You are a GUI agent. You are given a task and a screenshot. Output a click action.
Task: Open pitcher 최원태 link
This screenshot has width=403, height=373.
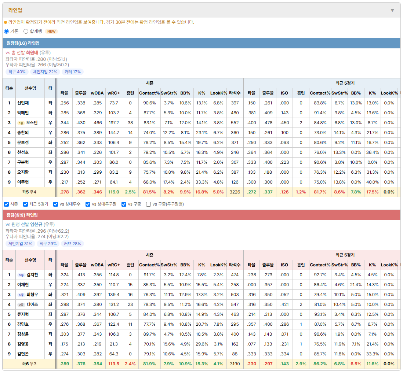point(32,53)
